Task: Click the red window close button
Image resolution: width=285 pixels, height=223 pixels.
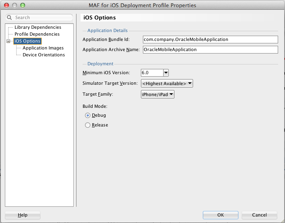Action: 6,5
